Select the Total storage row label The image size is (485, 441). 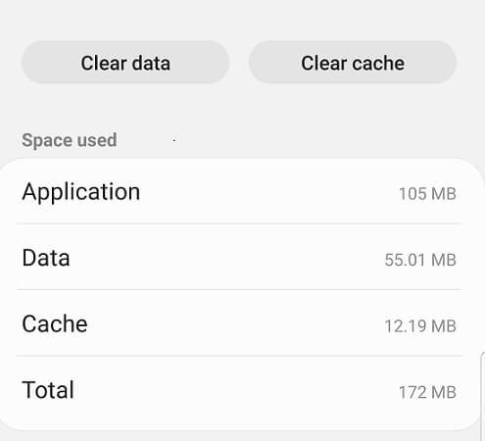(x=48, y=390)
